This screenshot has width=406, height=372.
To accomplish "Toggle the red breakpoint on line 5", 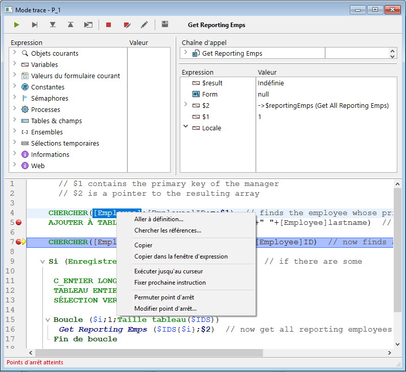I will pos(19,223).
